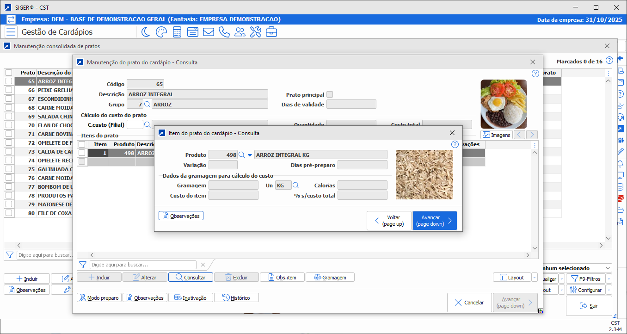Open Observações in the item dialog
Screen dimensions: 627x334
181,216
